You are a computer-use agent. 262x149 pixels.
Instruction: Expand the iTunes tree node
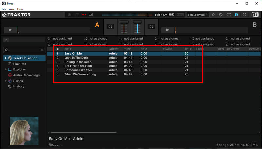(6, 81)
